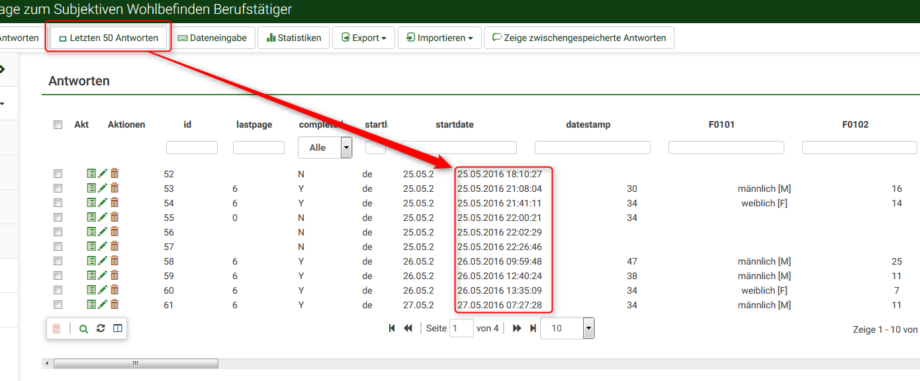This screenshot has width=920, height=381.
Task: Expand the Importieren dropdown
Action: 439,38
